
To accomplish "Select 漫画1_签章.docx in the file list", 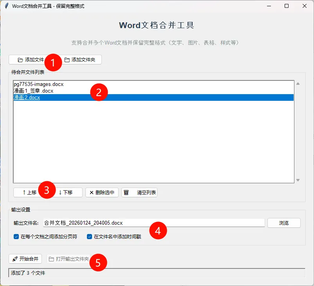I will [x=153, y=91].
